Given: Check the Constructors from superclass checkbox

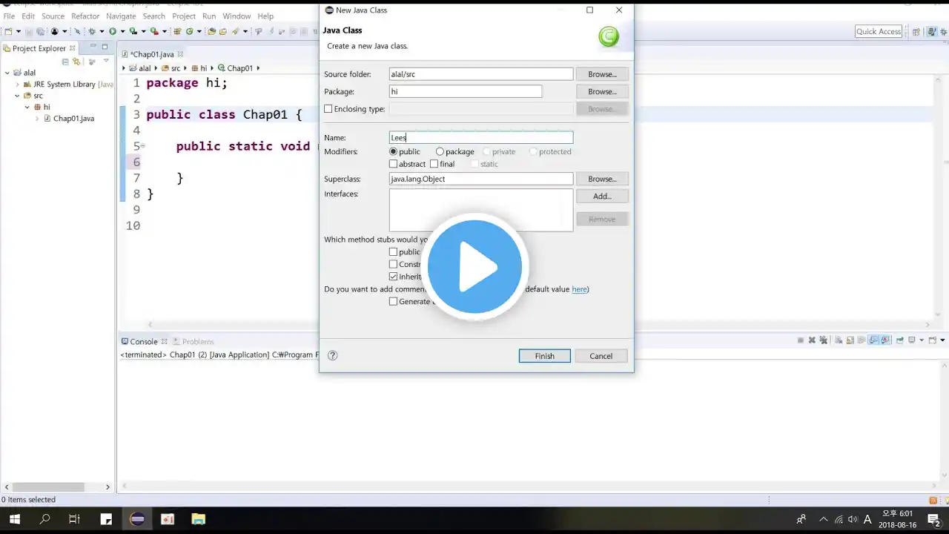Looking at the screenshot, I should coord(394,264).
